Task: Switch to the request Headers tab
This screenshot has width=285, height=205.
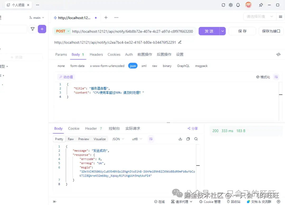Action: click(96, 54)
